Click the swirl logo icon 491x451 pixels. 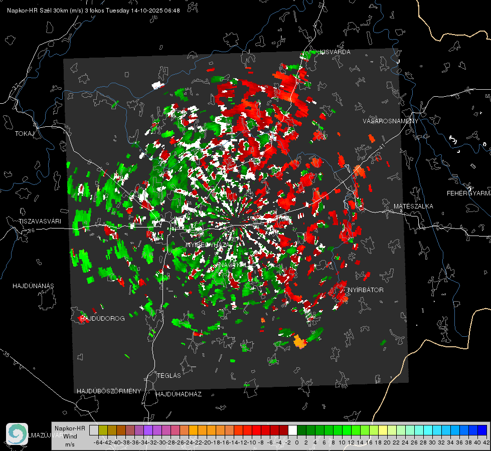point(17,434)
